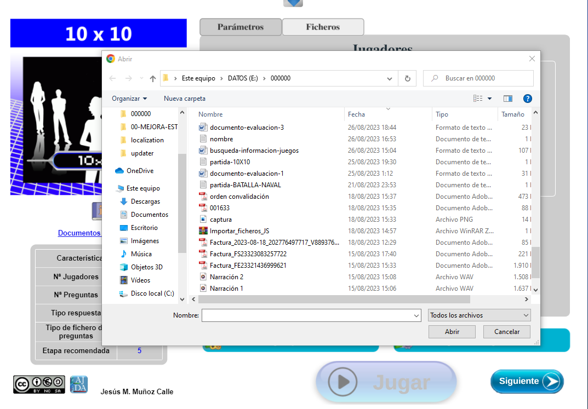
Task: Click the Nueva carpeta button
Action: (x=185, y=99)
